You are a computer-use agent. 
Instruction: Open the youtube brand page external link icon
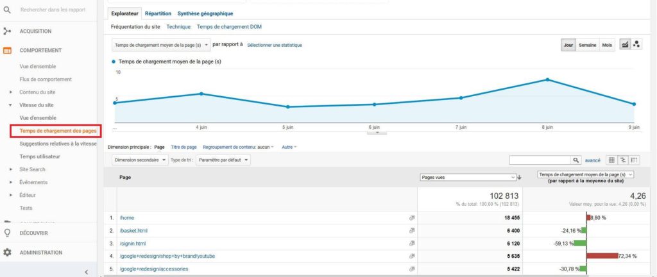412,256
